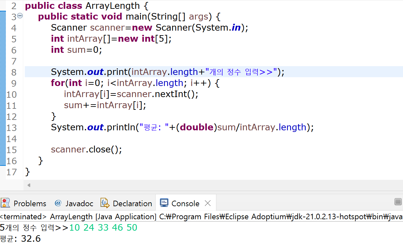
Task: Click the console output '평균: 32.6'
Action: [x=20, y=238]
